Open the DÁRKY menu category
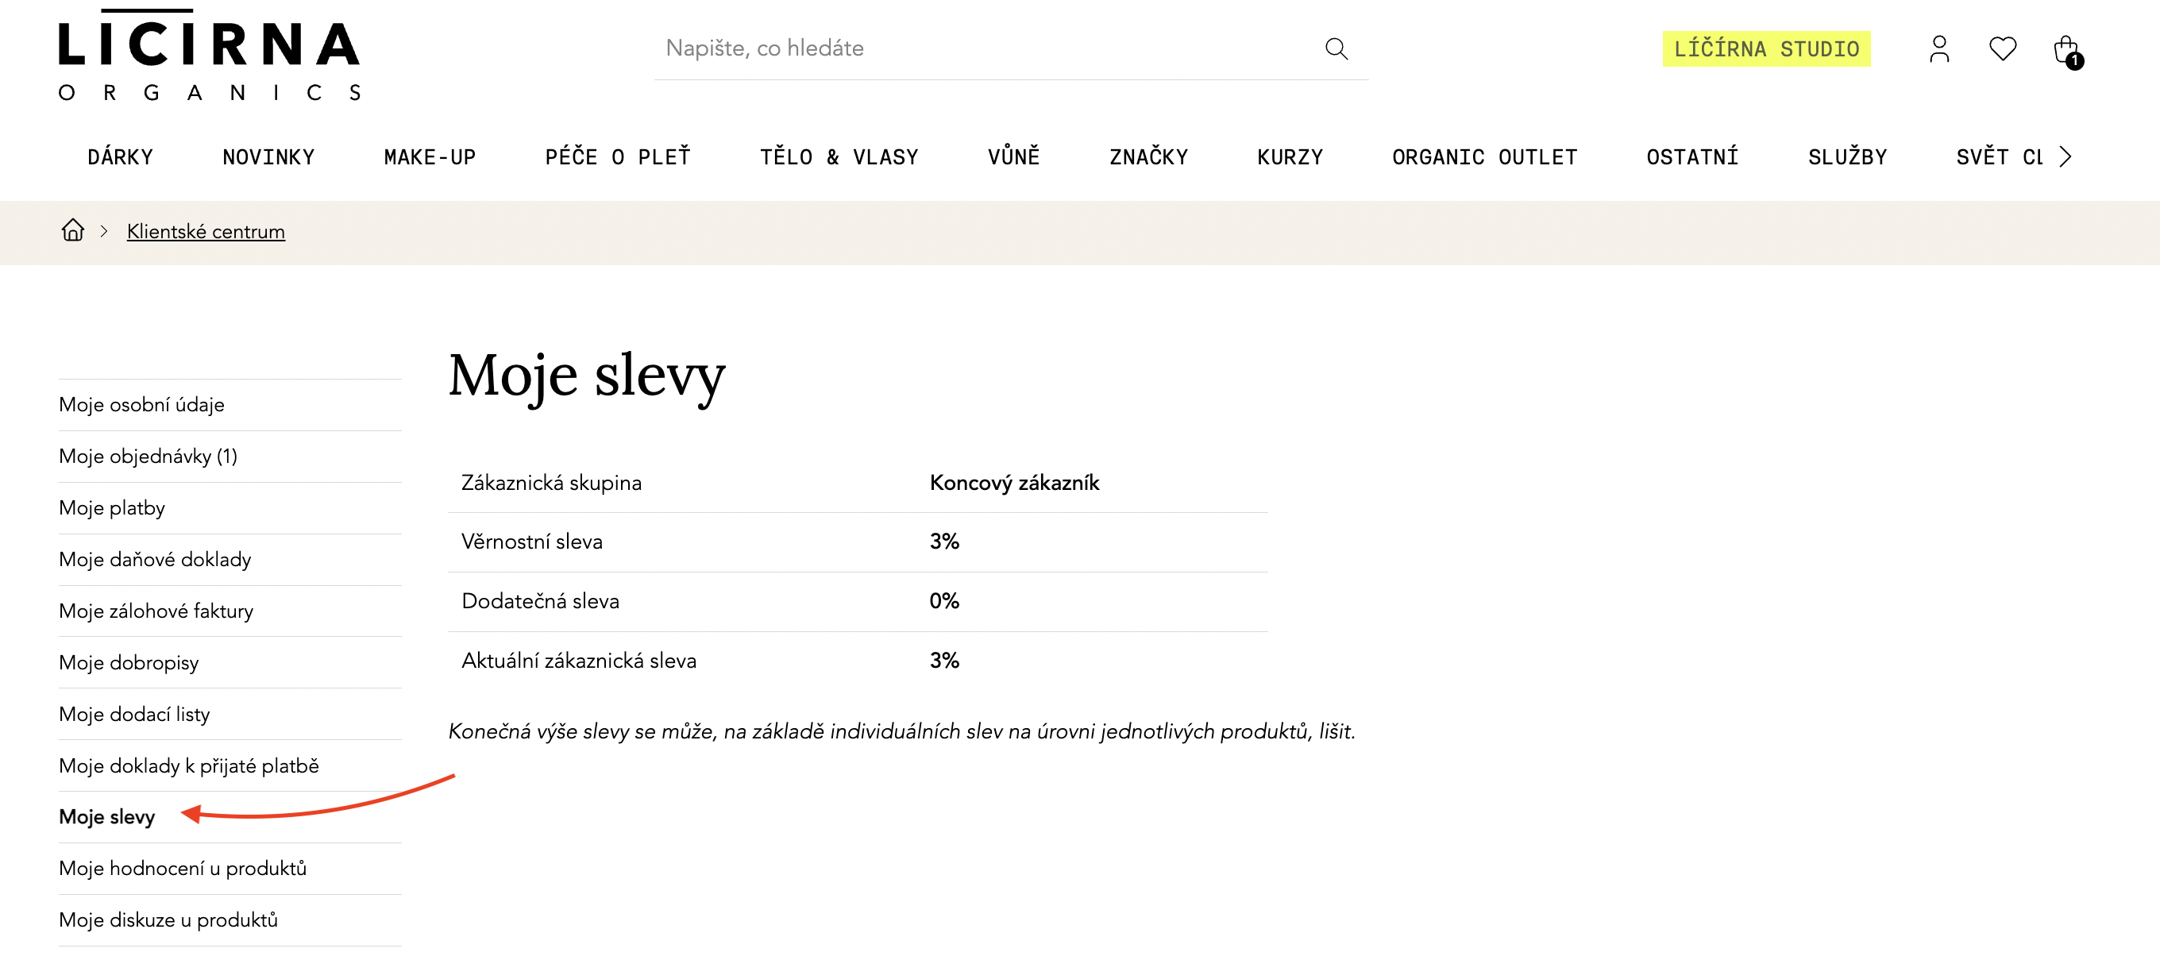 pos(121,156)
